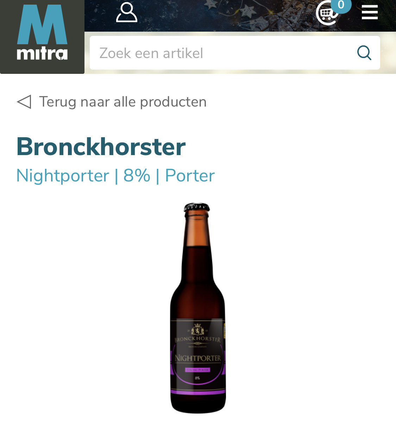Open the Nightporter bottle product image
The height and width of the screenshot is (435, 396).
198,308
